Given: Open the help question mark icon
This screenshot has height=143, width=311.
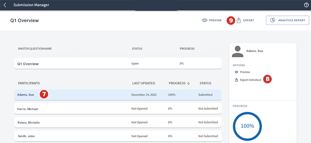Looking at the screenshot, I should (306, 5).
